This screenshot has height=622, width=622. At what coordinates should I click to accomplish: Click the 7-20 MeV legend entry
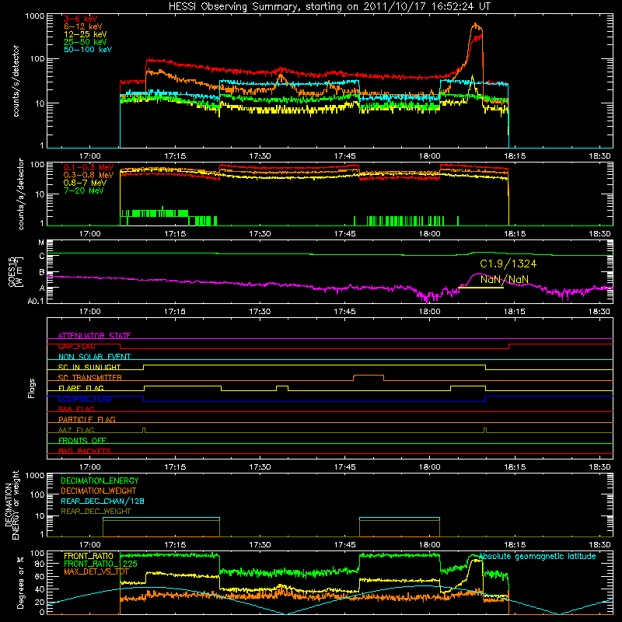point(83,190)
